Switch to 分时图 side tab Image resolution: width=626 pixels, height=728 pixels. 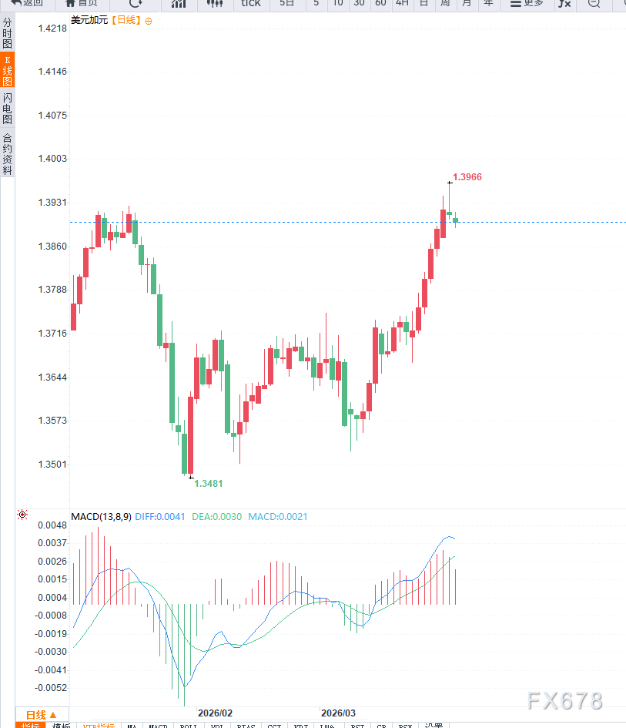pyautogui.click(x=7, y=34)
